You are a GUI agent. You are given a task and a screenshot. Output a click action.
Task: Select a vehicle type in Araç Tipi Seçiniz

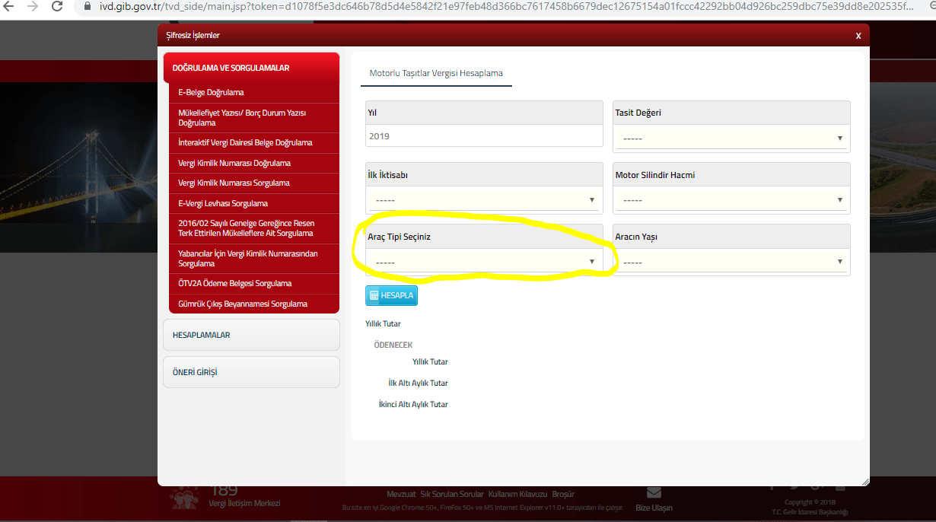click(x=484, y=262)
